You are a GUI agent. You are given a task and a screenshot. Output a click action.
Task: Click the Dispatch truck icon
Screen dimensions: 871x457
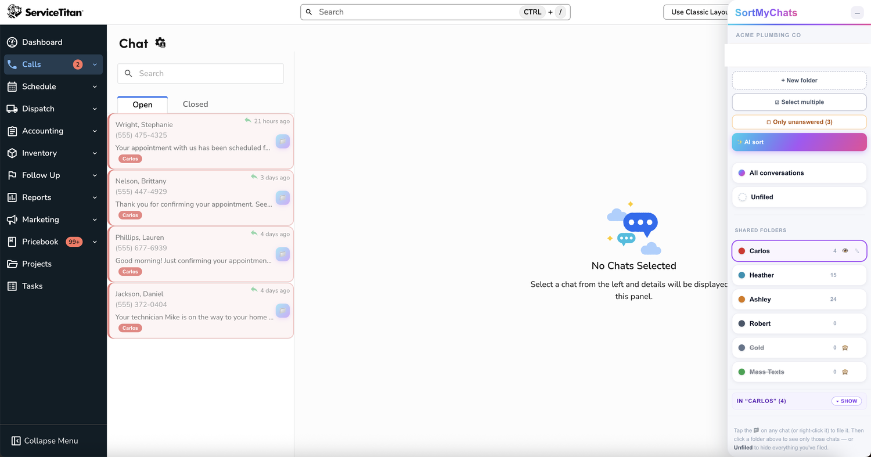12,109
